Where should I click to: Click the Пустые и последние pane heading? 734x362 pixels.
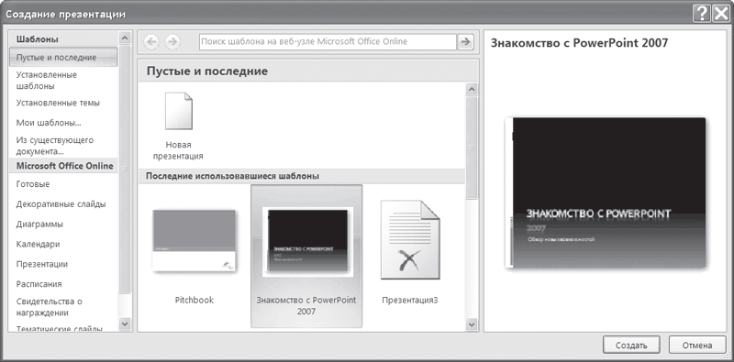click(207, 71)
